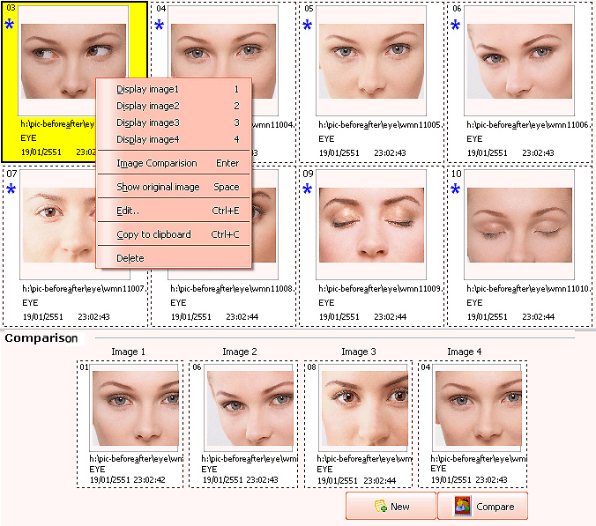596x526 pixels.
Task: Click date 19/01/2551 under image 06
Action: pos(488,153)
